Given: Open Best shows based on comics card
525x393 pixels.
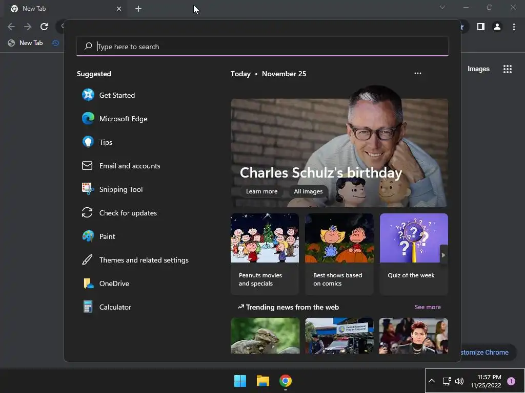Looking at the screenshot, I should [x=339, y=254].
